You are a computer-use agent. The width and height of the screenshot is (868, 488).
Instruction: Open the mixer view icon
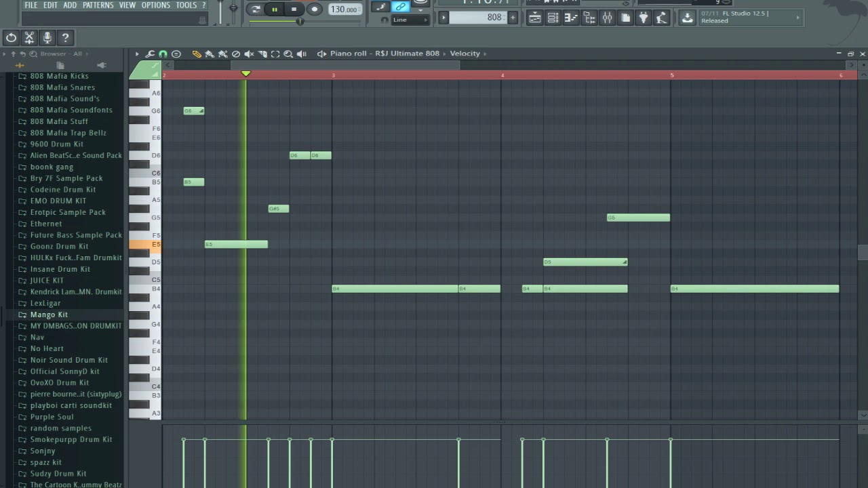click(x=608, y=18)
